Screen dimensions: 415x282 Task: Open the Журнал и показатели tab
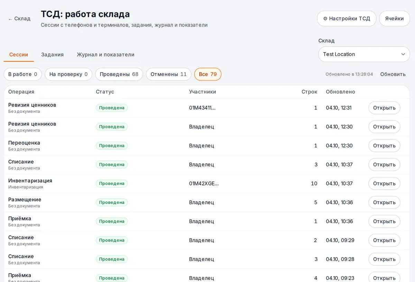[105, 55]
